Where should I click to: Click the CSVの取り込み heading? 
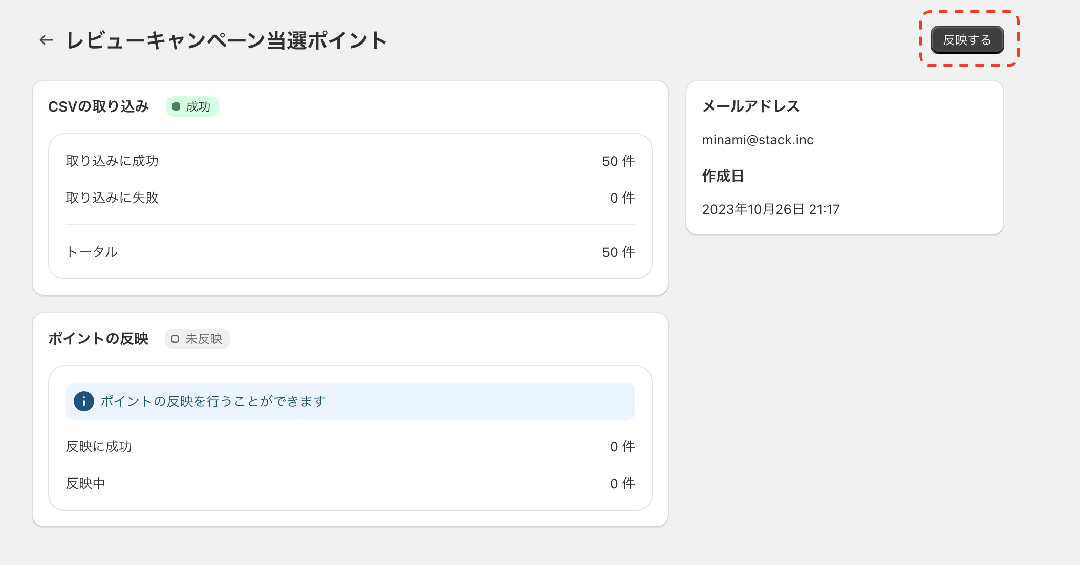tap(99, 106)
